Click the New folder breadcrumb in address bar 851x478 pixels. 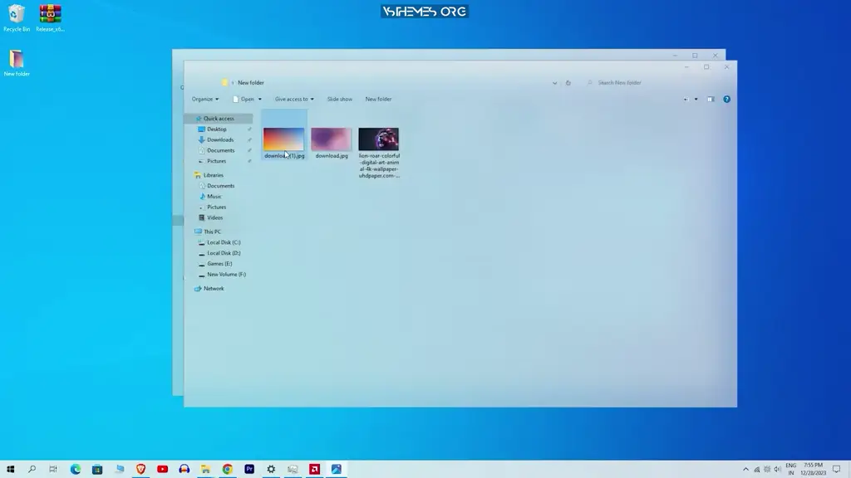tap(250, 82)
